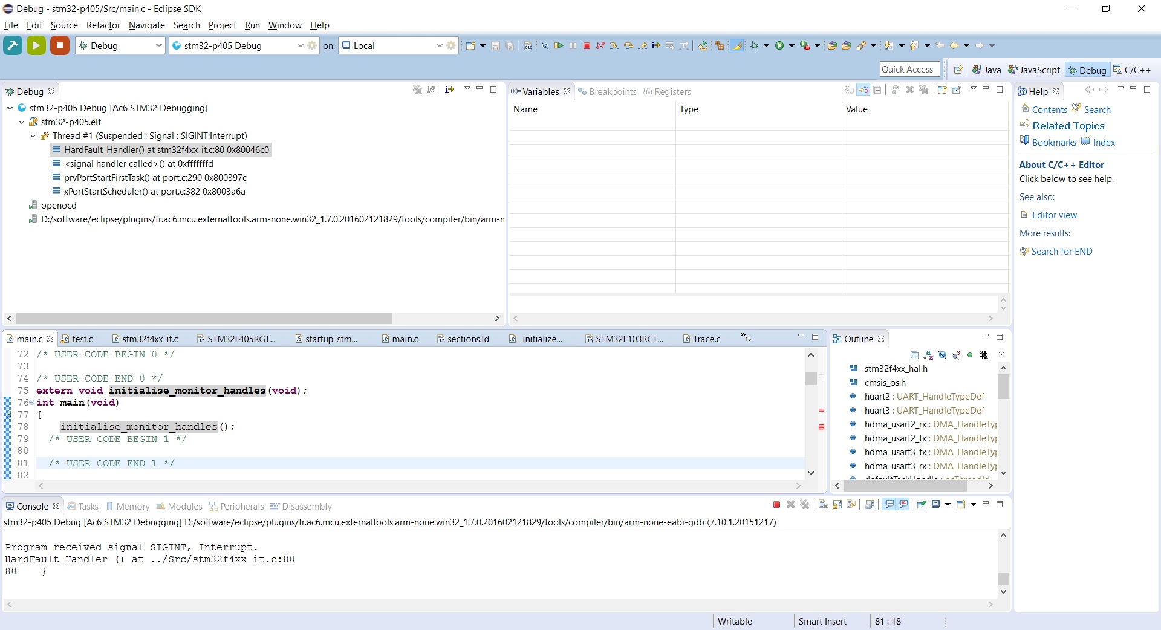Collapse the Thread #1 tree node
This screenshot has width=1161, height=630.
[x=33, y=136]
